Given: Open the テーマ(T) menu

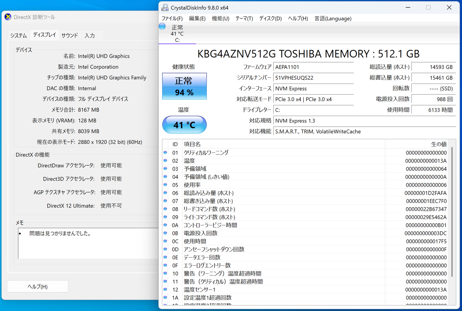Looking at the screenshot, I should tap(244, 19).
